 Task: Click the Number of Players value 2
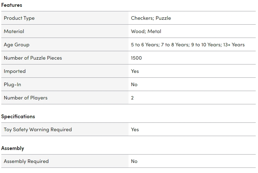[132, 98]
